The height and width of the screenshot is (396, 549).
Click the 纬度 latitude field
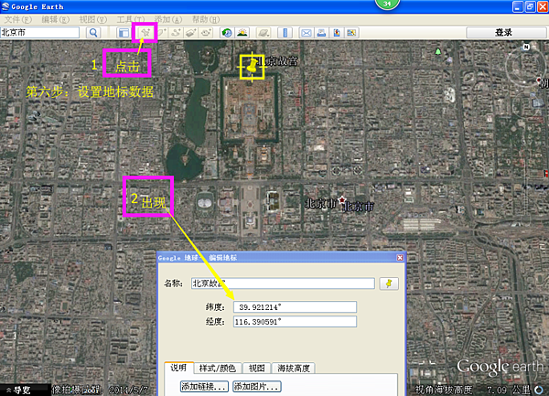tap(295, 306)
